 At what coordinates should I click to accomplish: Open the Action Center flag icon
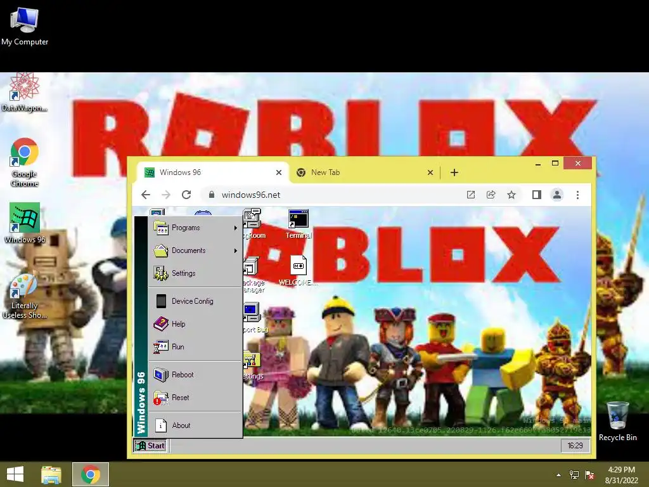click(589, 475)
